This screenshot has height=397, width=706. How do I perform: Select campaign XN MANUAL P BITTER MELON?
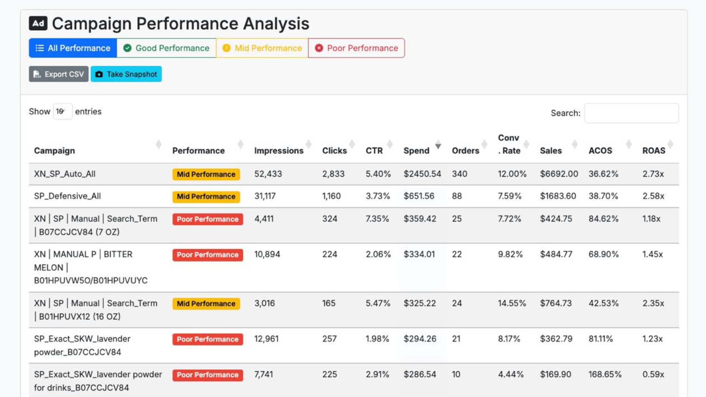click(91, 267)
